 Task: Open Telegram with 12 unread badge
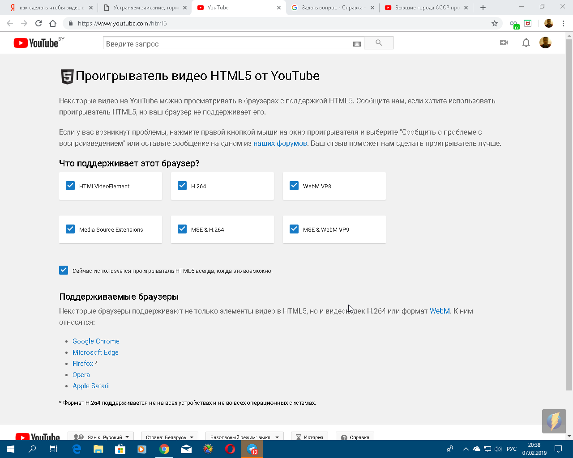252,449
